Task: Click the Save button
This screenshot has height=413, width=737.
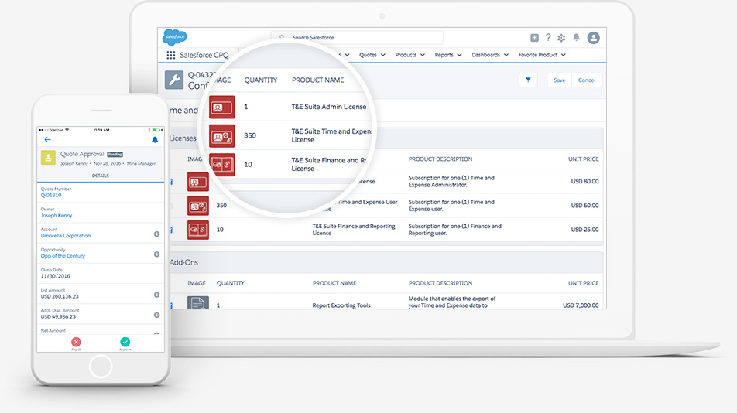Action: 559,80
